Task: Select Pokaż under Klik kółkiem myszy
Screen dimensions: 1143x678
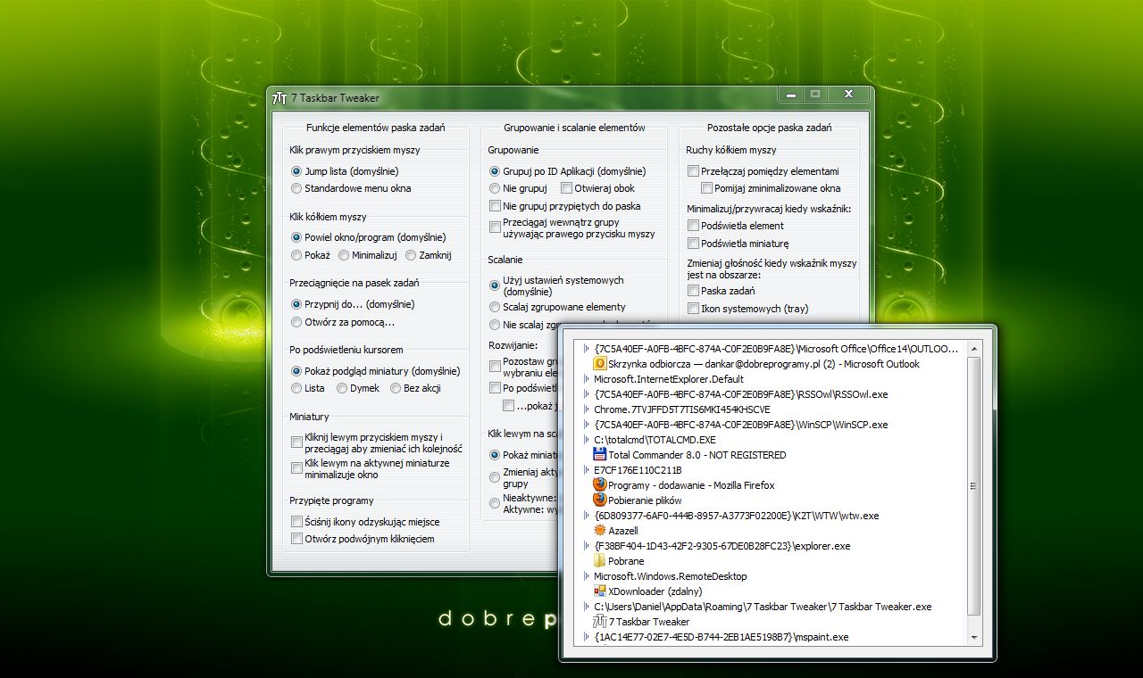Action: pos(296,255)
